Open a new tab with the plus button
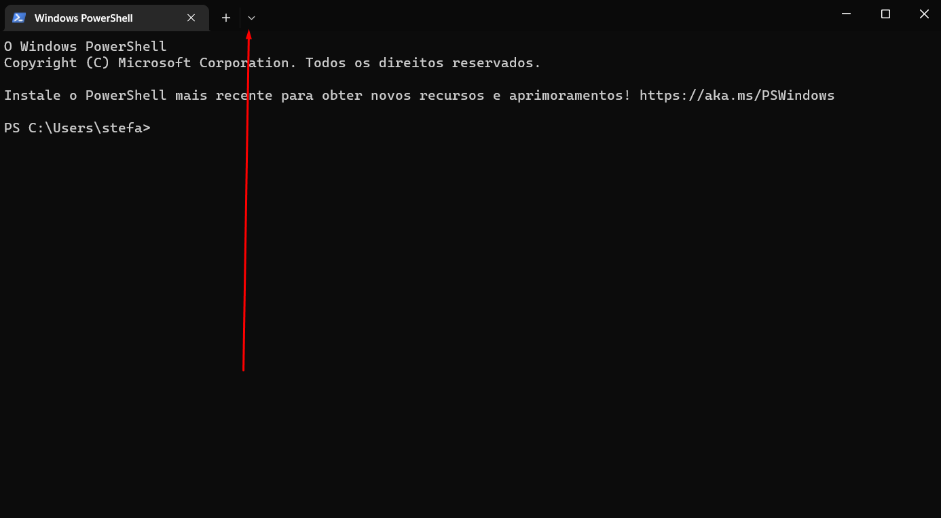Viewport: 941px width, 518px height. point(226,18)
